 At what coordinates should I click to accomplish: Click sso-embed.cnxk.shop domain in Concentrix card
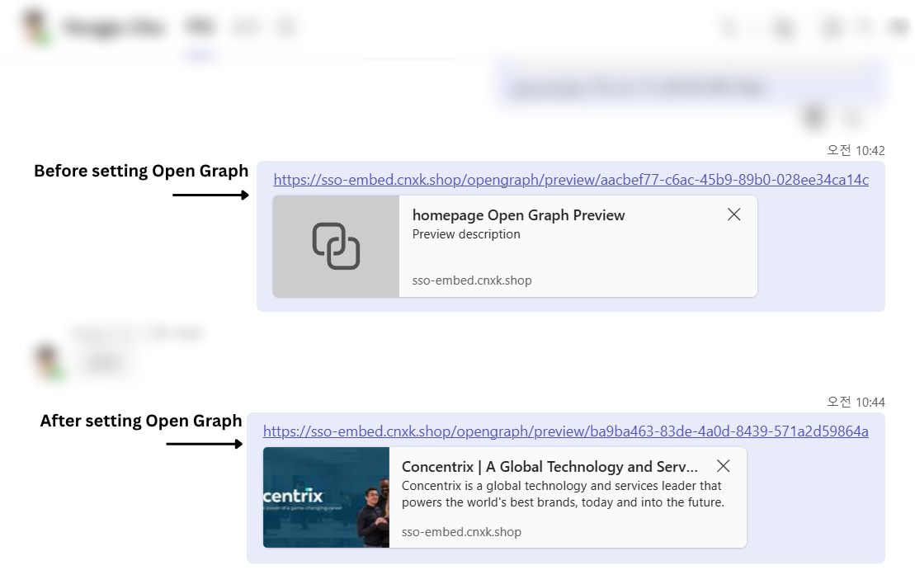[461, 532]
